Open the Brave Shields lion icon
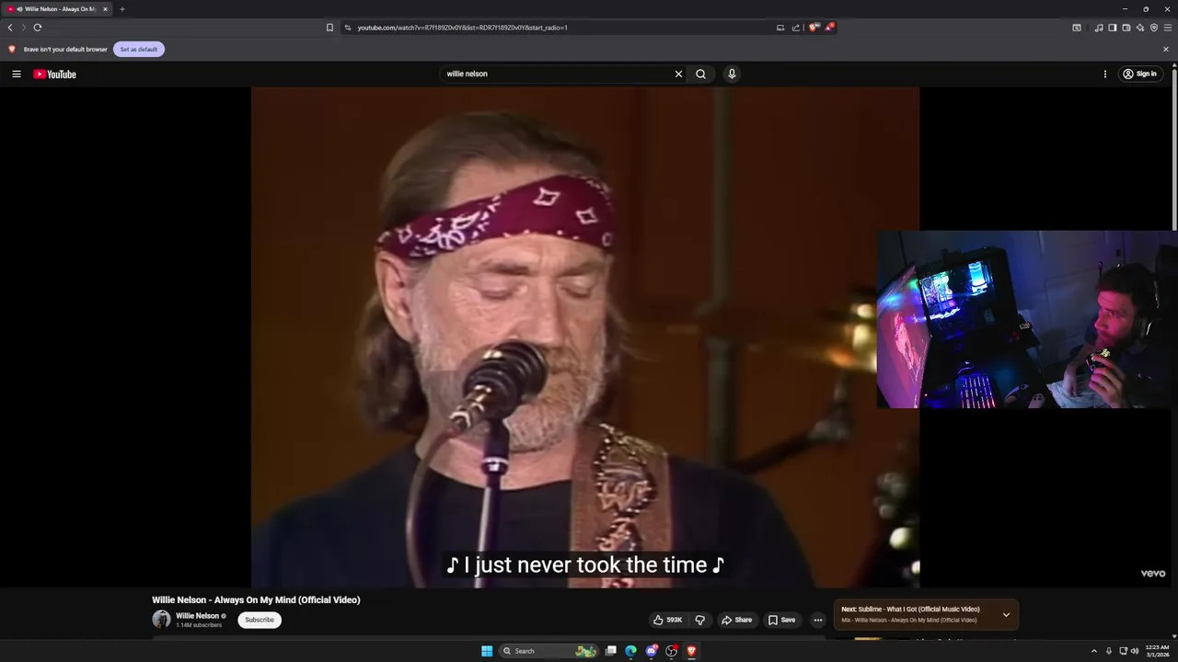 pyautogui.click(x=814, y=28)
